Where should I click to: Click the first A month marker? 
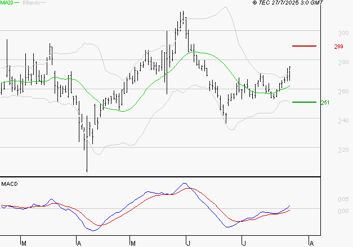coord(79,244)
